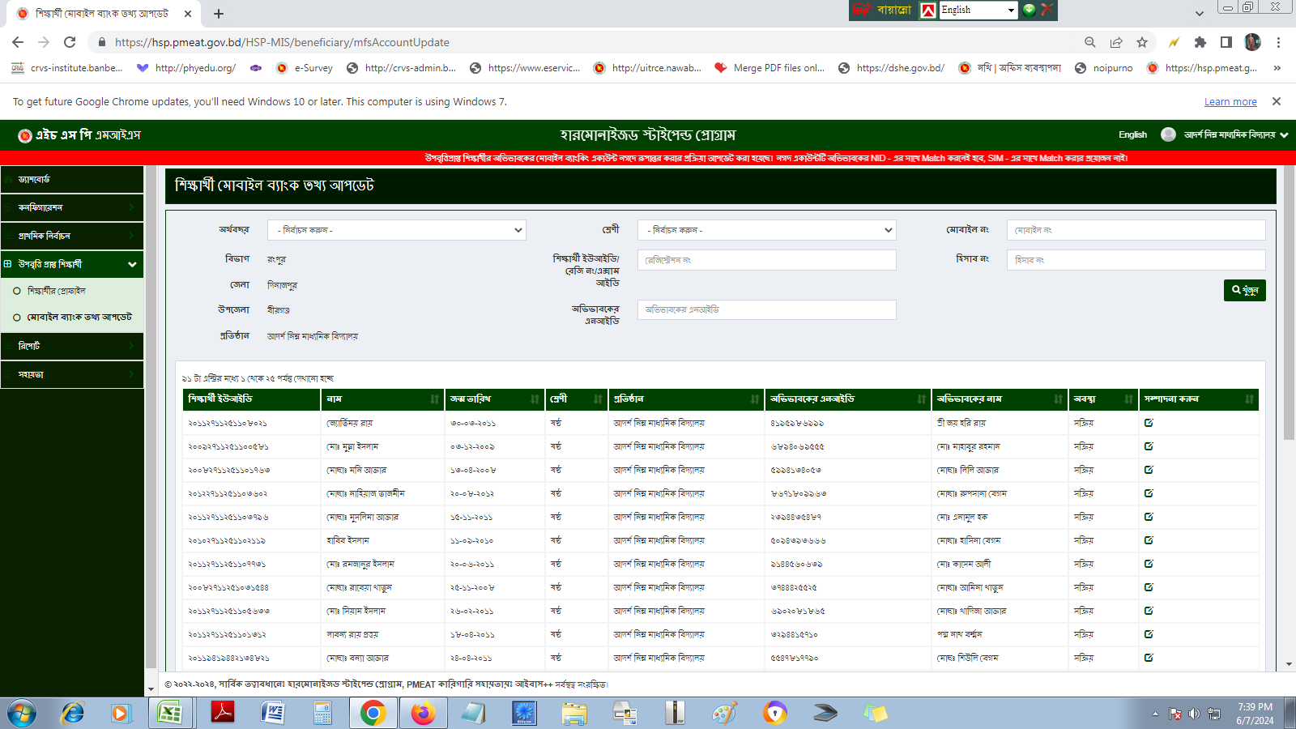
Task: Open Chrome extensions puzzle icon
Action: (x=1200, y=42)
